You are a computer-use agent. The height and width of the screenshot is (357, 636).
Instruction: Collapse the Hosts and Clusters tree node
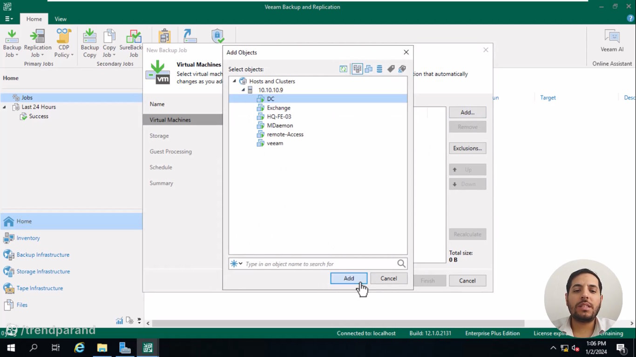click(x=234, y=81)
